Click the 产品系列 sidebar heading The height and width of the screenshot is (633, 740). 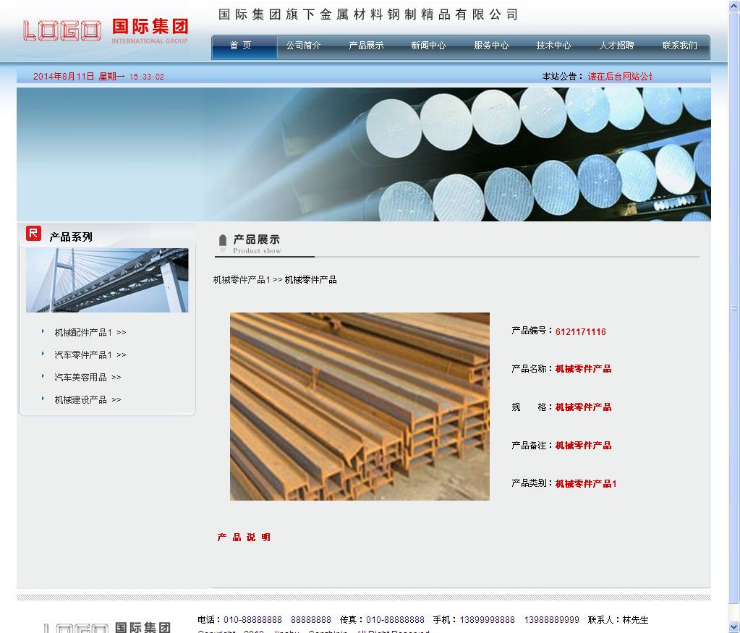click(x=71, y=237)
